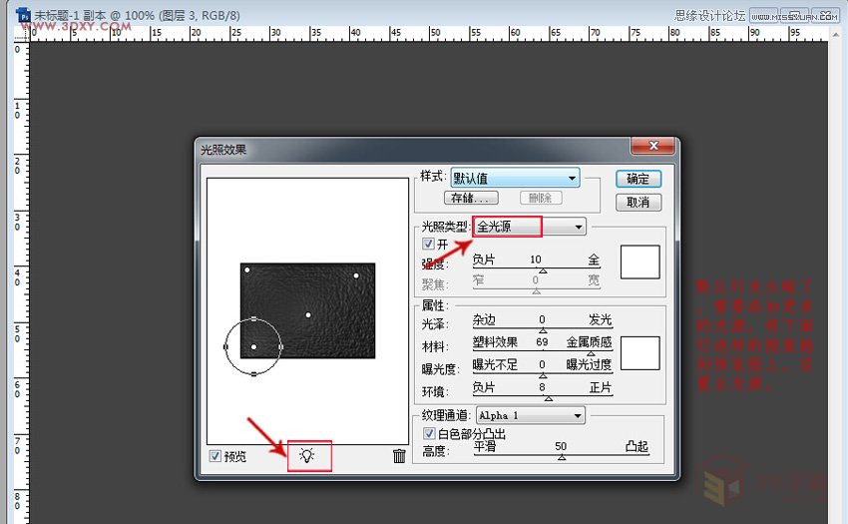The width and height of the screenshot is (848, 524).
Task: Click the trash can delete-light icon
Action: pos(399,456)
